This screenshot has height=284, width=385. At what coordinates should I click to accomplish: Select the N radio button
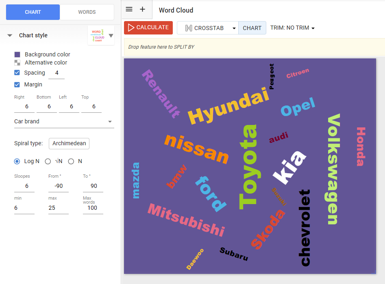point(70,161)
